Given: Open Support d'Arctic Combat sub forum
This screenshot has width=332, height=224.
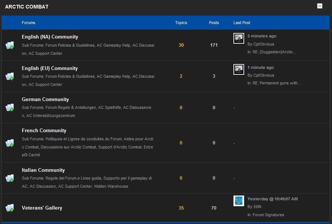Looking at the screenshot, I should 120,147.
